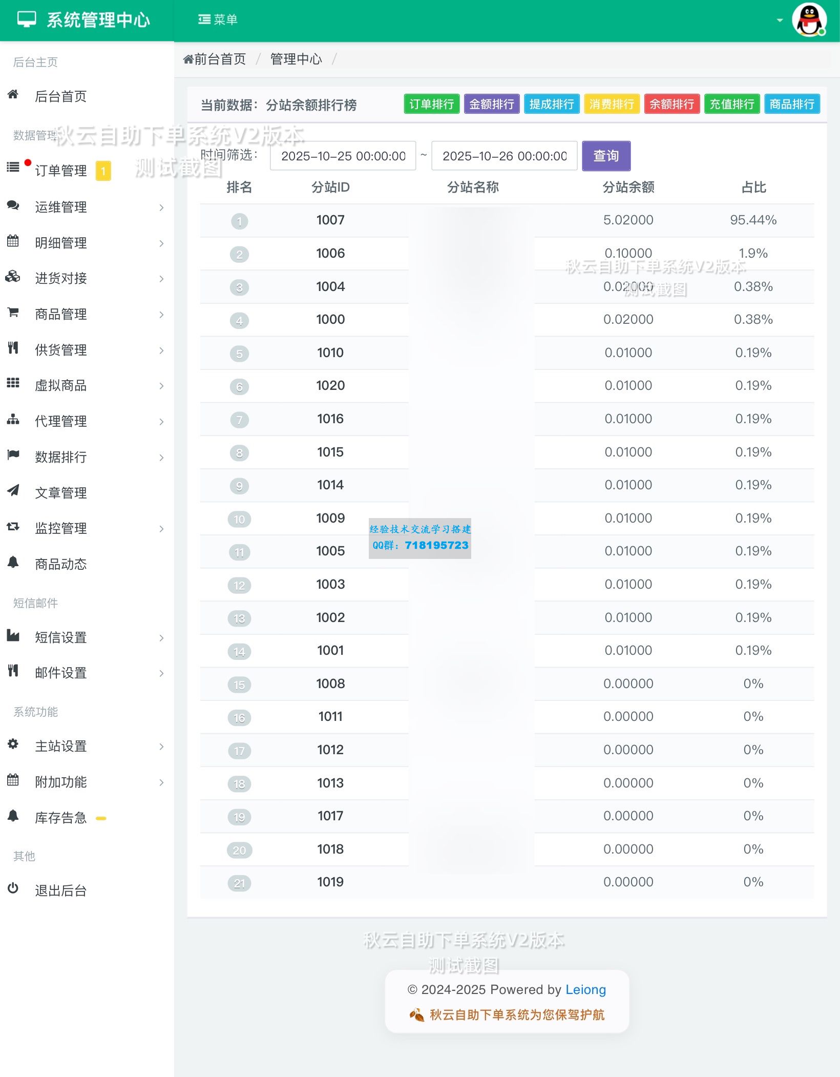Click the sitemap icon next to 代理管理
The image size is (840, 1077).
(x=13, y=421)
